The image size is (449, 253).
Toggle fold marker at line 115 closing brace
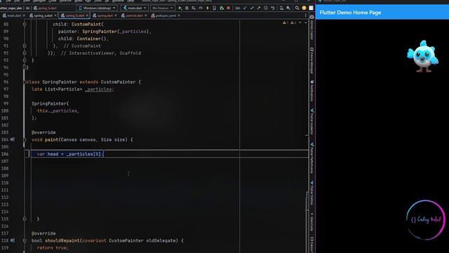coord(25,219)
